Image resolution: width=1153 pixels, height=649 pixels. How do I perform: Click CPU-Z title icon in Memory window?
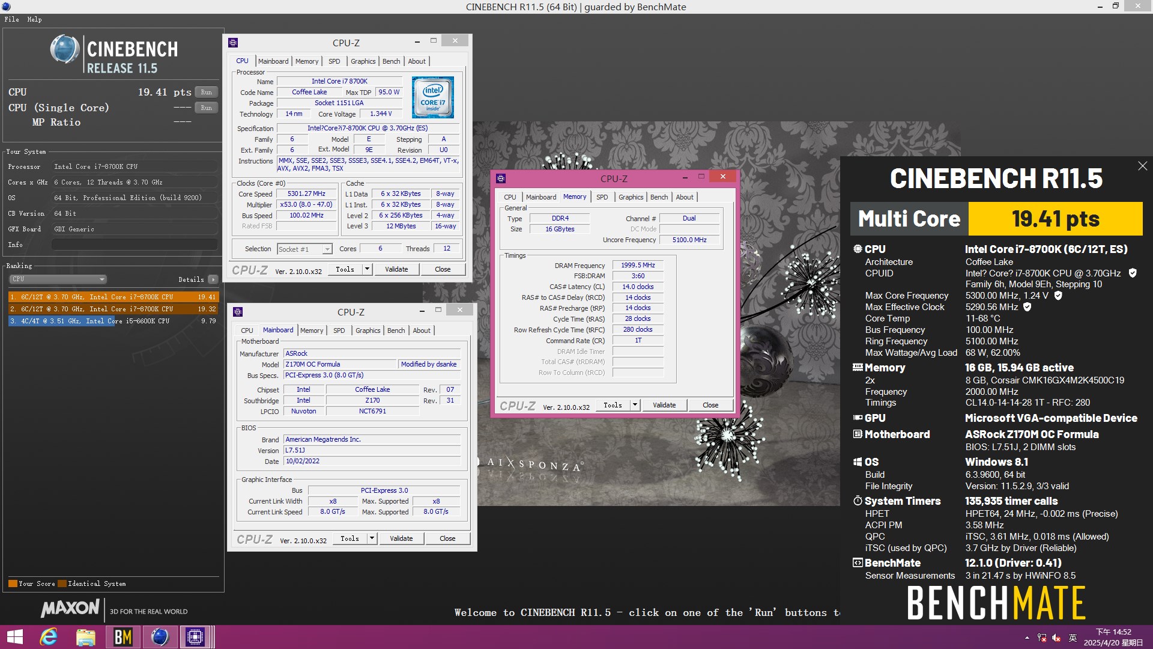(x=501, y=178)
